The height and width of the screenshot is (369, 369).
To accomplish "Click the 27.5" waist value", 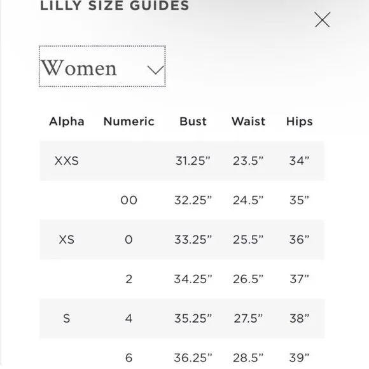I will pyautogui.click(x=248, y=318).
